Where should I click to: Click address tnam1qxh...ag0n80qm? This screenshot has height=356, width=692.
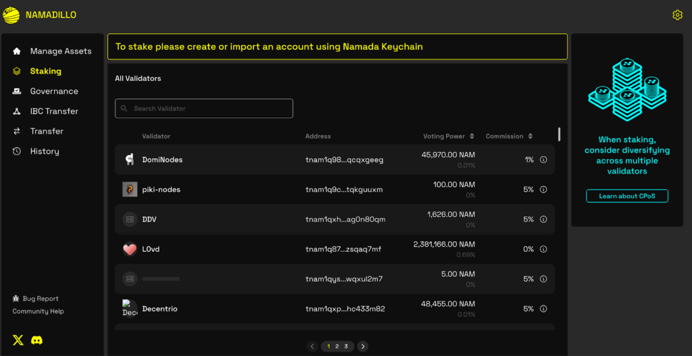(345, 220)
